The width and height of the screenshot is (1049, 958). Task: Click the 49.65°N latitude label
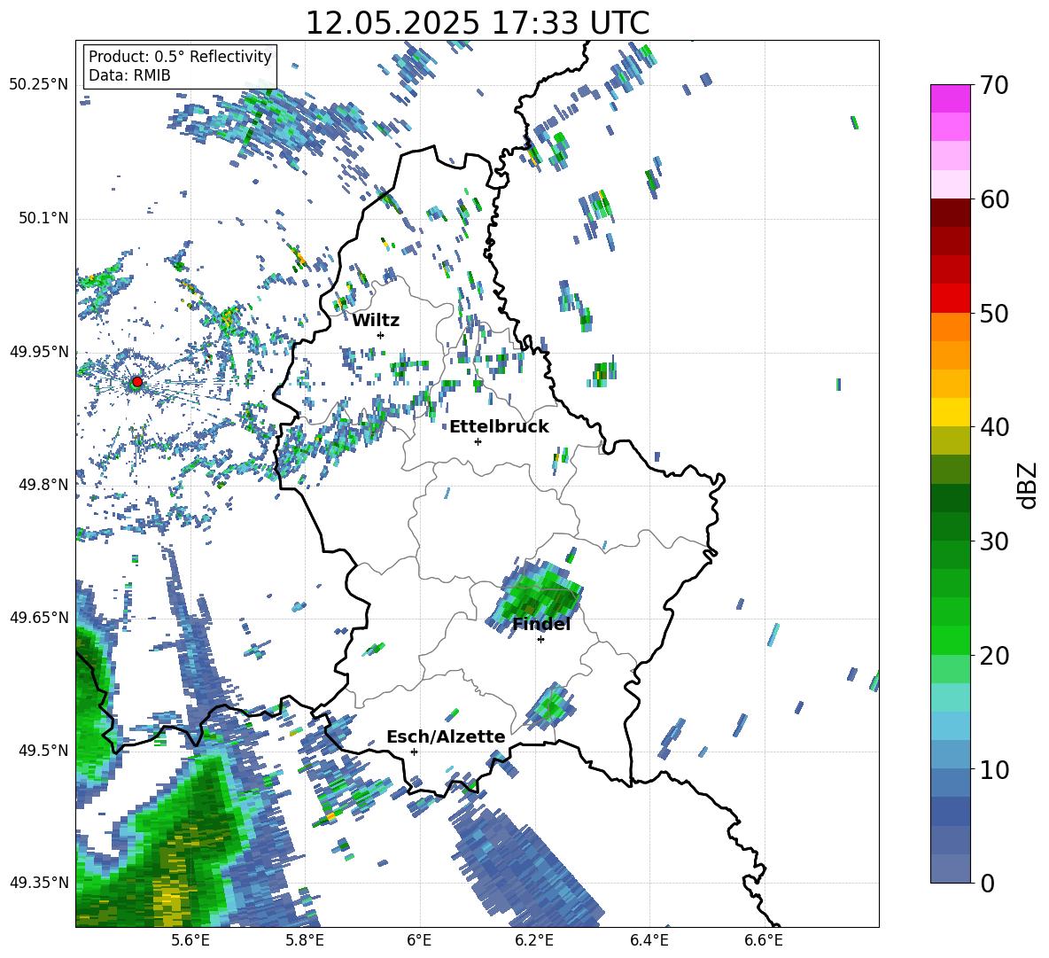(39, 618)
